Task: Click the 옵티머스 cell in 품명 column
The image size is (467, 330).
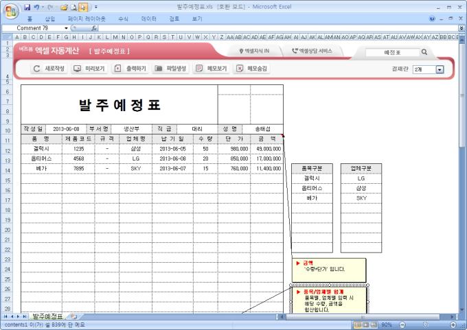Action: click(x=41, y=158)
